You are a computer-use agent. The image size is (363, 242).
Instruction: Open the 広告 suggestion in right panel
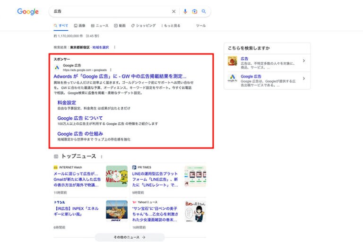pos(244,59)
